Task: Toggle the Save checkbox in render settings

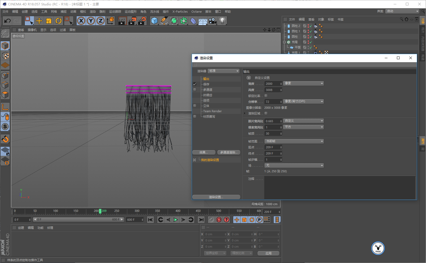Action: click(195, 84)
